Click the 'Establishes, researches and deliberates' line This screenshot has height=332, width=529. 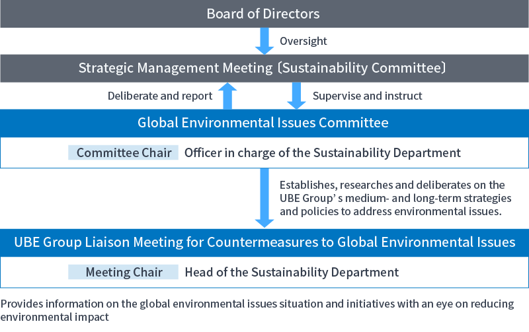click(x=392, y=185)
